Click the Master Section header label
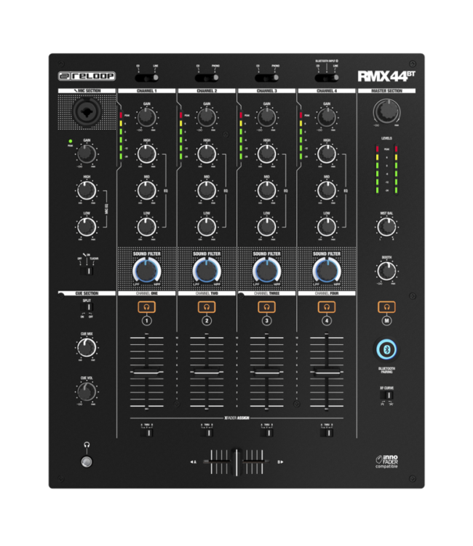Screen dimensions: 473x546 [386, 91]
